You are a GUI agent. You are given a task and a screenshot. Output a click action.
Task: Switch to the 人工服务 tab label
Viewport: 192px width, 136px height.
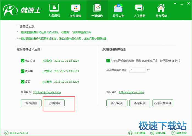[x=140, y=16]
